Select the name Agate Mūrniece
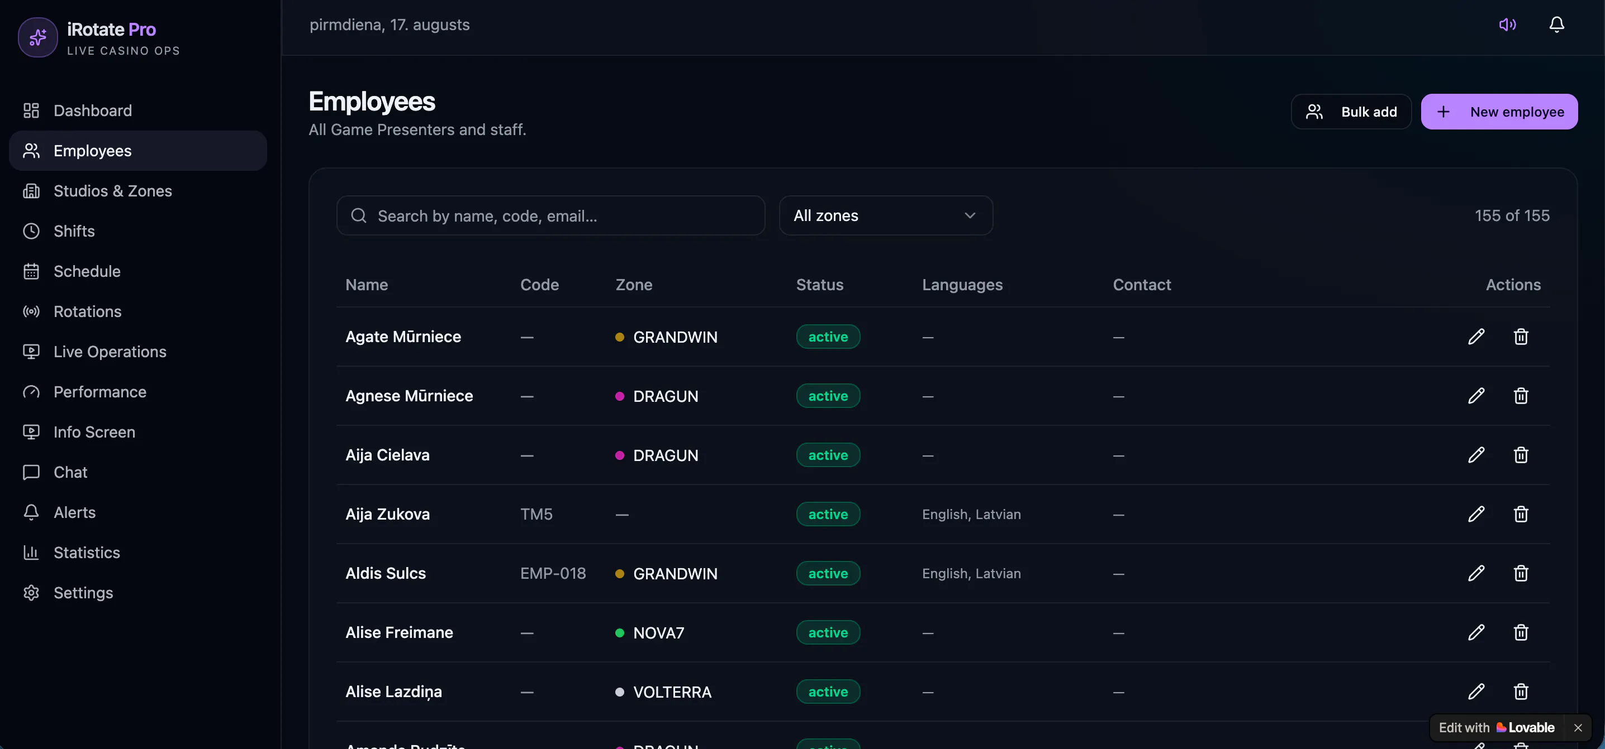Image resolution: width=1605 pixels, height=749 pixels. [x=403, y=337]
